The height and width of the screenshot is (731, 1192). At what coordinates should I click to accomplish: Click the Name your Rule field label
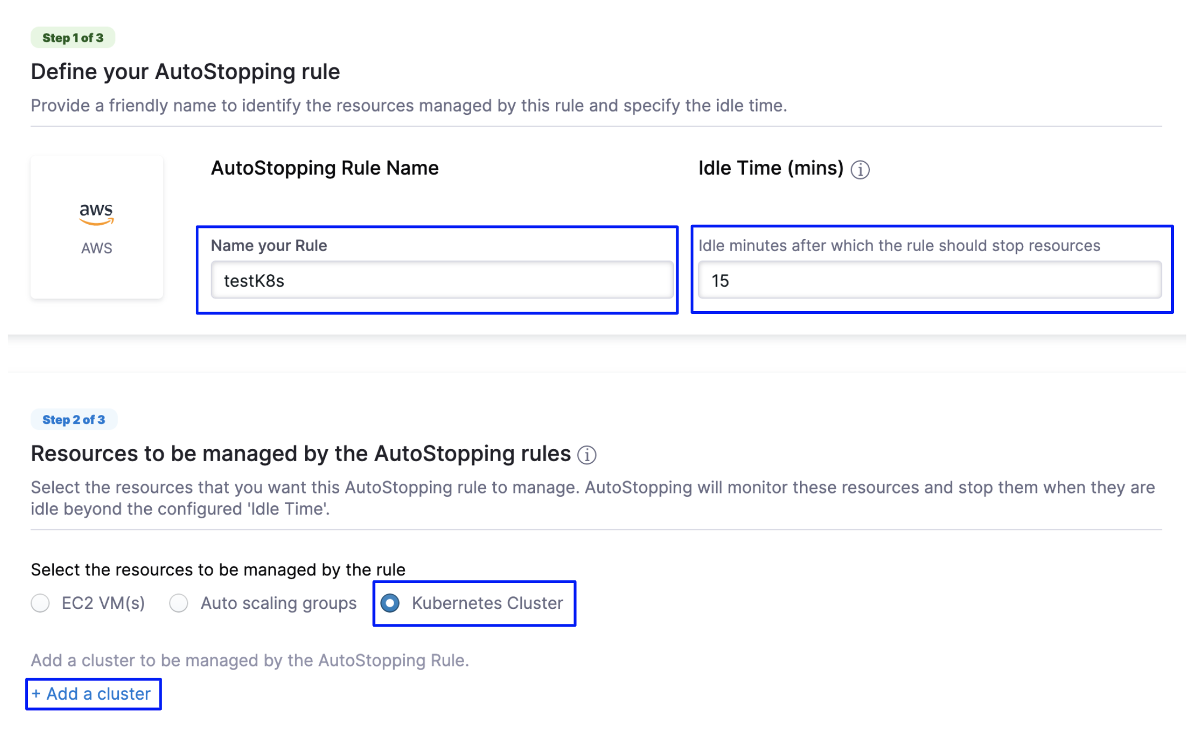[x=269, y=245]
